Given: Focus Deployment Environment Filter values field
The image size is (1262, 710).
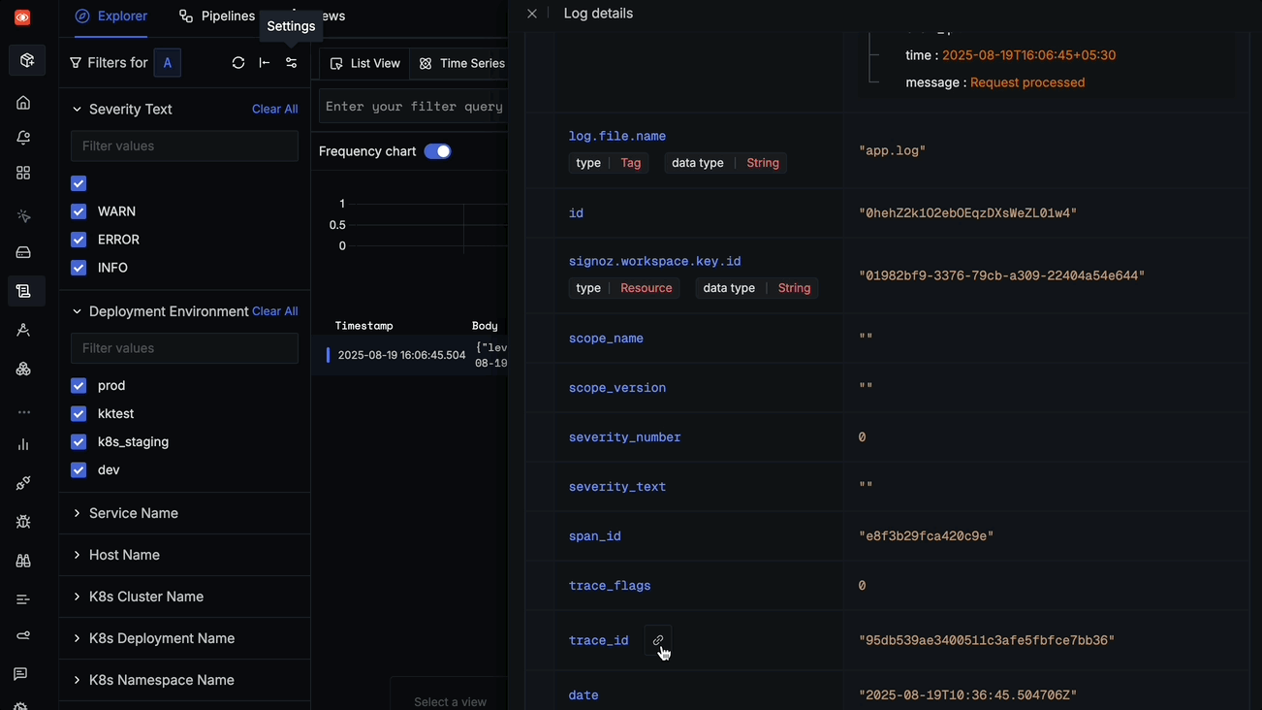Looking at the screenshot, I should (184, 348).
